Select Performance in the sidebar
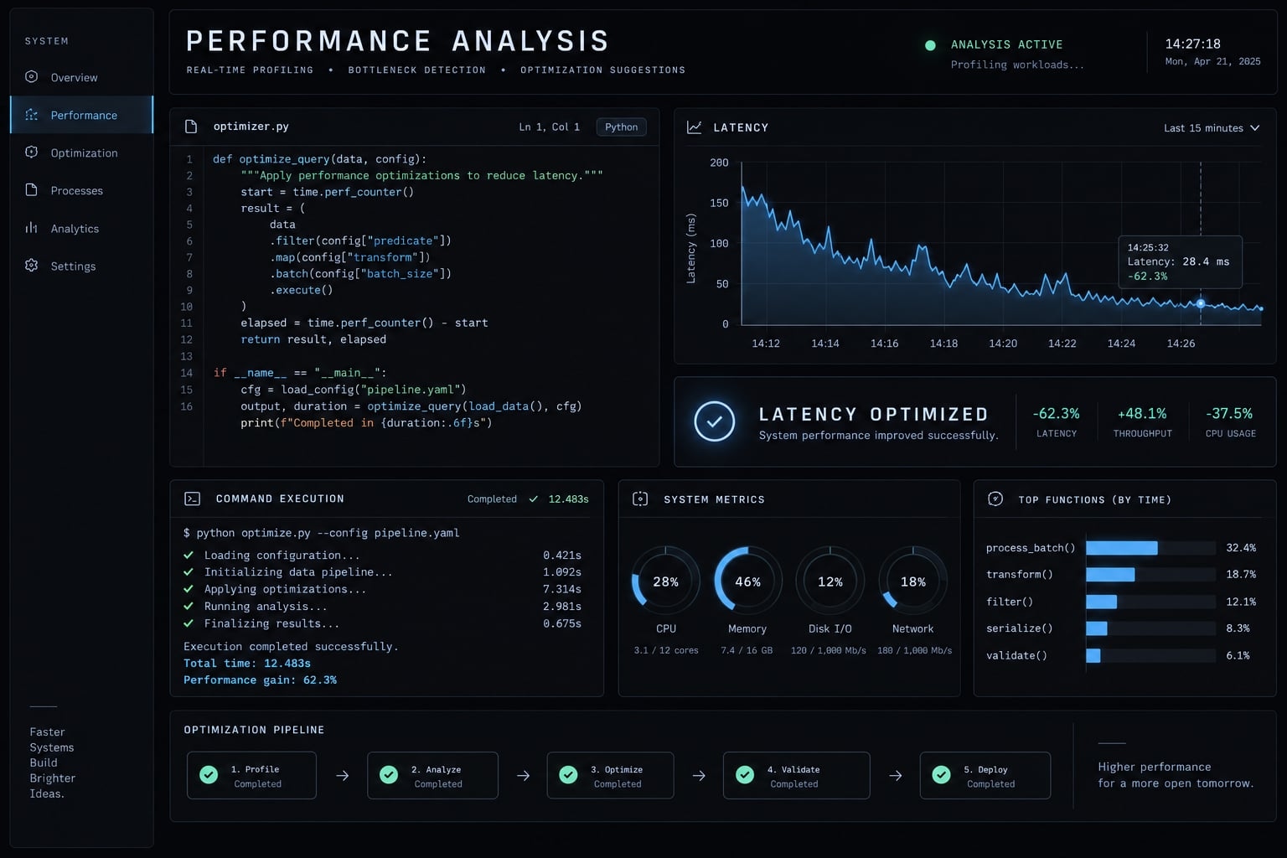 tap(81, 115)
